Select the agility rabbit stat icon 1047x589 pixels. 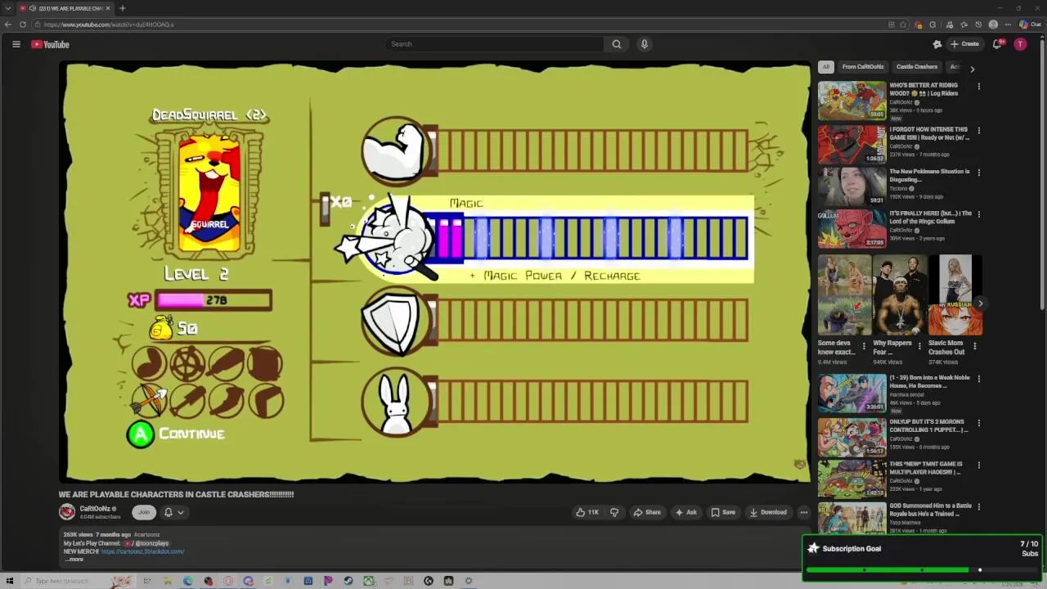pyautogui.click(x=395, y=402)
